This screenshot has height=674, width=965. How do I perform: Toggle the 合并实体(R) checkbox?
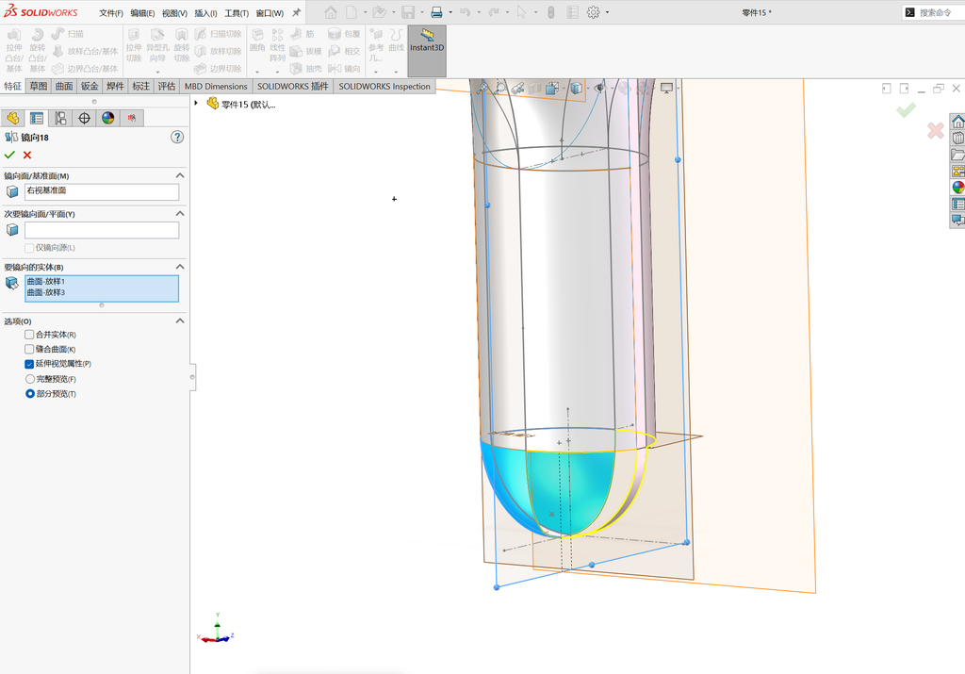coord(29,335)
